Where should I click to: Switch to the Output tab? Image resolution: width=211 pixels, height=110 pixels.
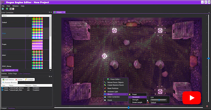click(4, 108)
